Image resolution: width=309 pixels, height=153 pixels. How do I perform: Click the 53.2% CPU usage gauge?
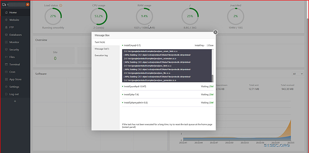pyautogui.click(x=99, y=16)
